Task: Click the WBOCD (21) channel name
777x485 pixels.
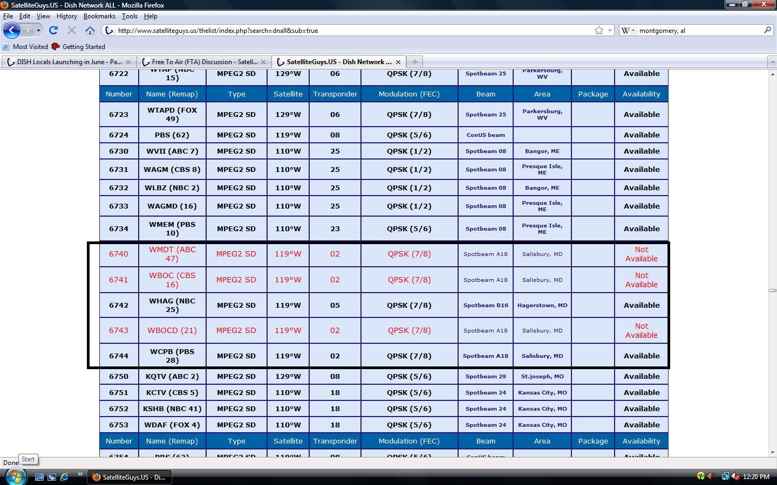Action: tap(172, 330)
